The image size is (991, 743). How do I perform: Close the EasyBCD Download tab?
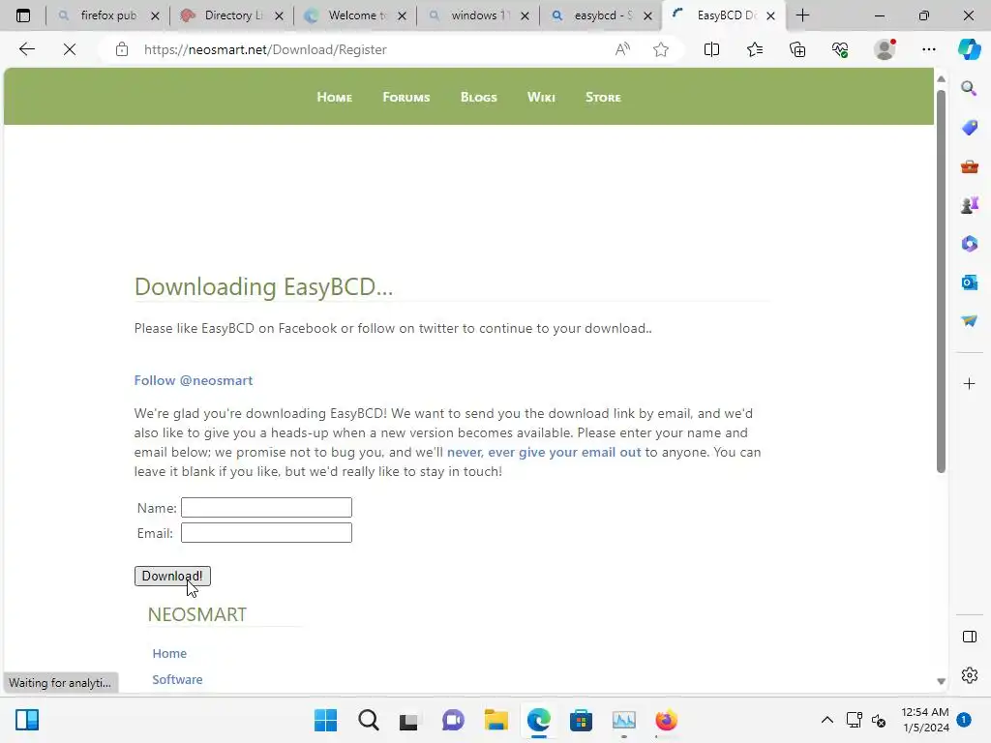(770, 15)
